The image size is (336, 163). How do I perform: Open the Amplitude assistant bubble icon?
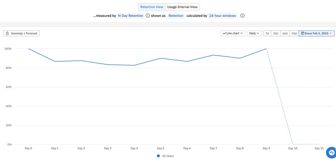pyautogui.click(x=332, y=153)
